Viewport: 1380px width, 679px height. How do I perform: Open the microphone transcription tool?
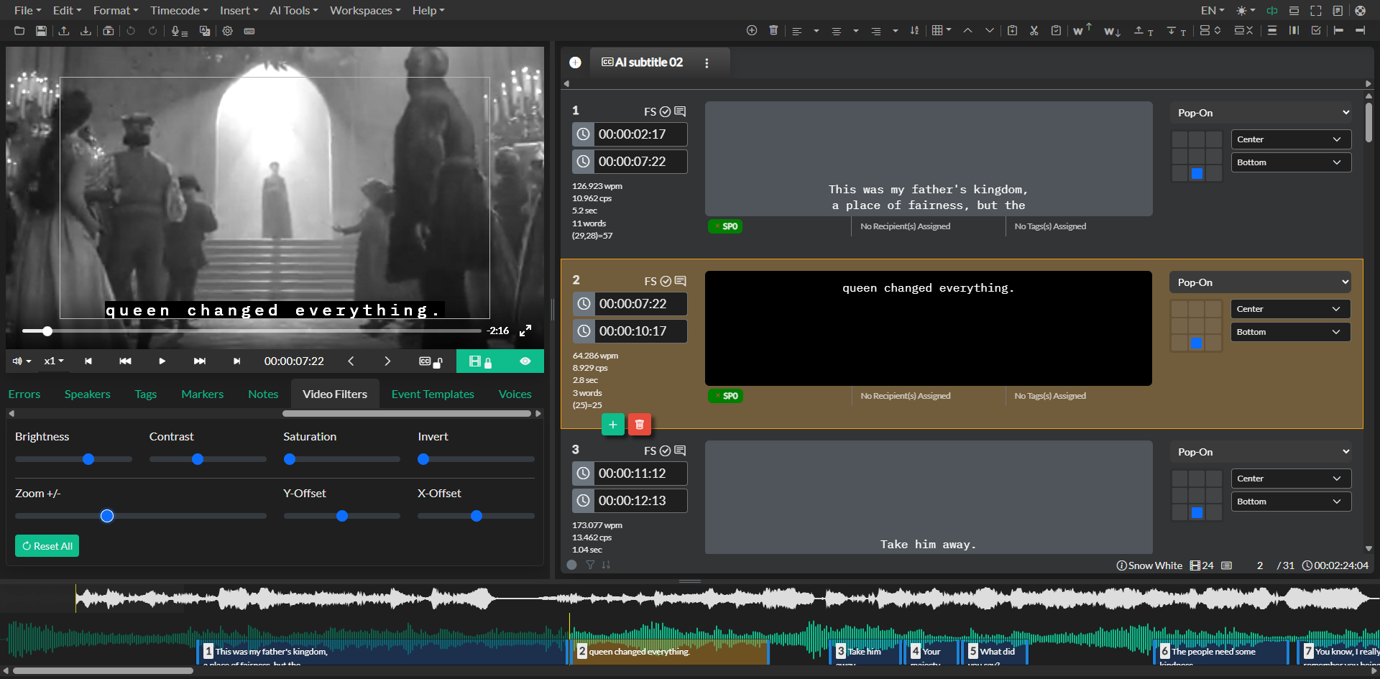point(179,31)
